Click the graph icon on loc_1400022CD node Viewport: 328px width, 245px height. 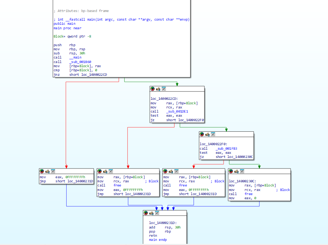(x=164, y=89)
